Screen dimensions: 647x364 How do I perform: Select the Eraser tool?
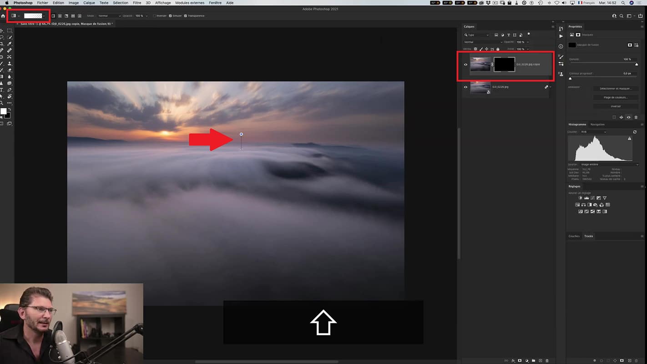9,70
